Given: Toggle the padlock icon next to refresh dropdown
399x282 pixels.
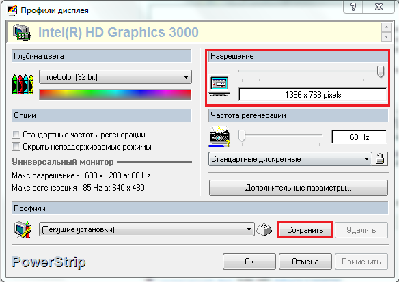Looking at the screenshot, I should (x=380, y=159).
